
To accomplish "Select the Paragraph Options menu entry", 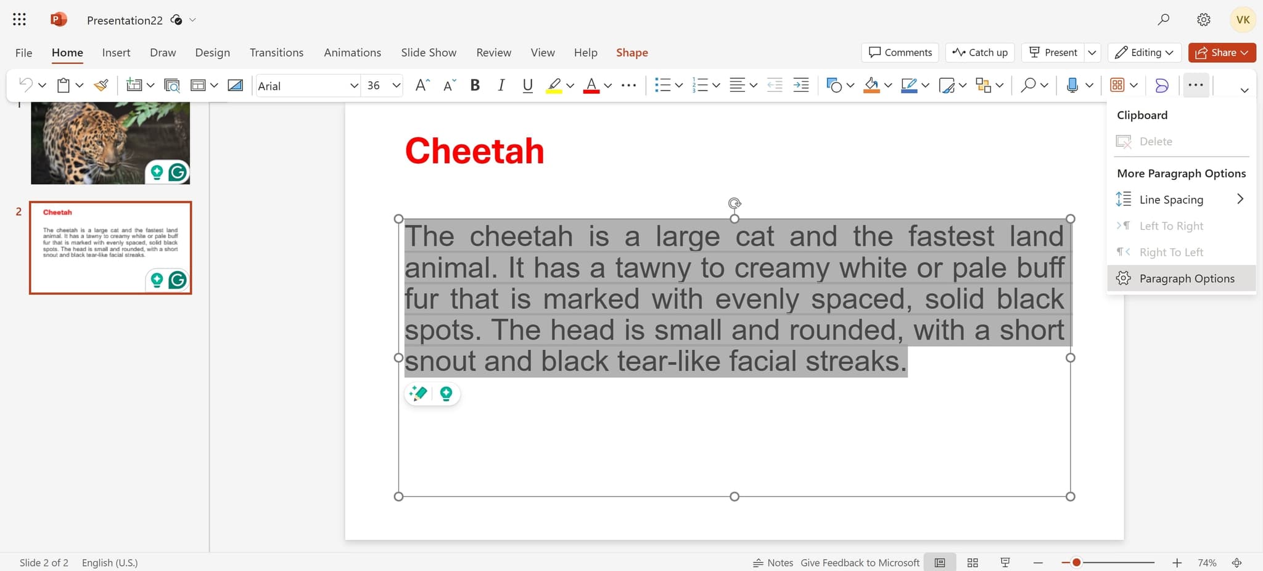I will (1187, 278).
